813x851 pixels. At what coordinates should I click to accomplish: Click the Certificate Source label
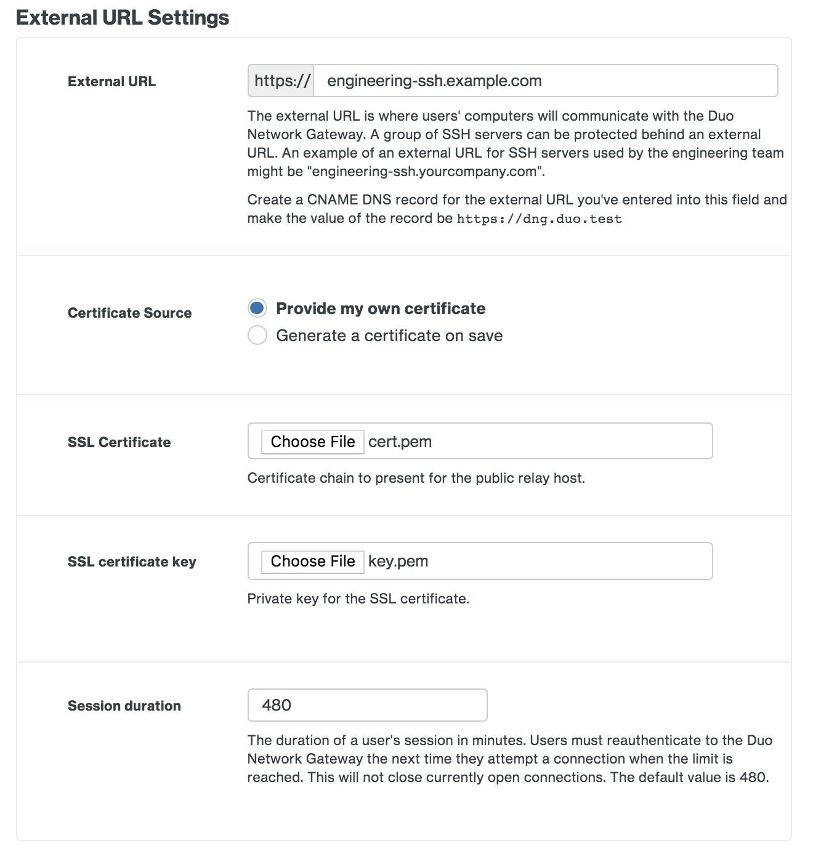(x=129, y=313)
